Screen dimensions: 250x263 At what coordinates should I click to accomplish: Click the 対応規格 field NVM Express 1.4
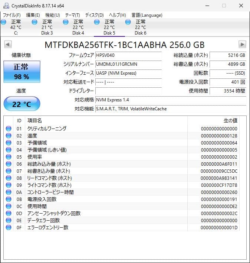[171, 100]
